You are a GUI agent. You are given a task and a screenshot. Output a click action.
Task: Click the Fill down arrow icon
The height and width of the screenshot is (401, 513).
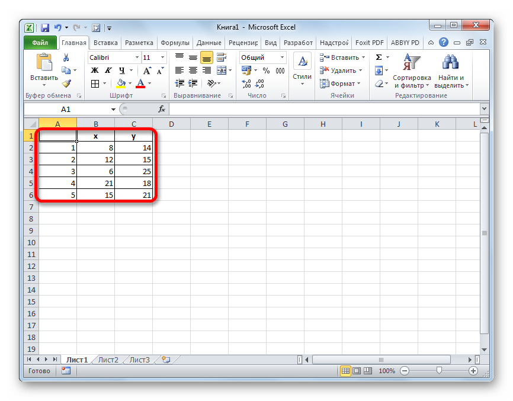point(379,70)
